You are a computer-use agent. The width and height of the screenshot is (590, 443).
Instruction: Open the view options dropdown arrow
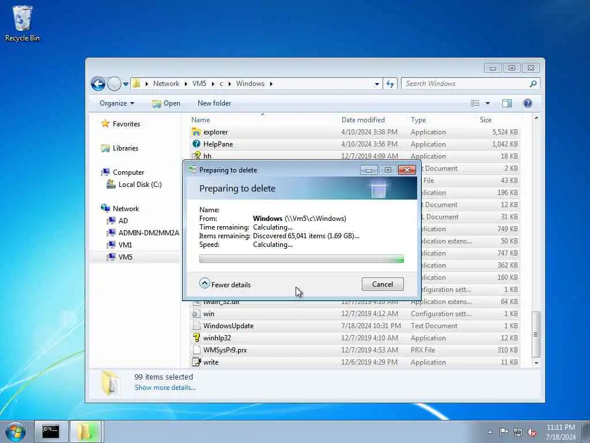pyautogui.click(x=487, y=103)
